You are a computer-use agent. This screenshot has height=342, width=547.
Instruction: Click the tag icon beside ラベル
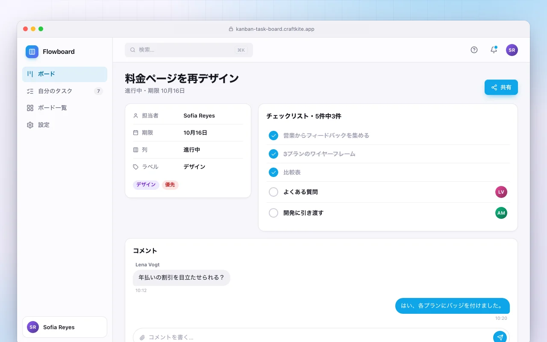136,167
